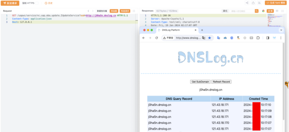Click the browser back arrow
This screenshot has height=132, width=289.
coord(144,38)
